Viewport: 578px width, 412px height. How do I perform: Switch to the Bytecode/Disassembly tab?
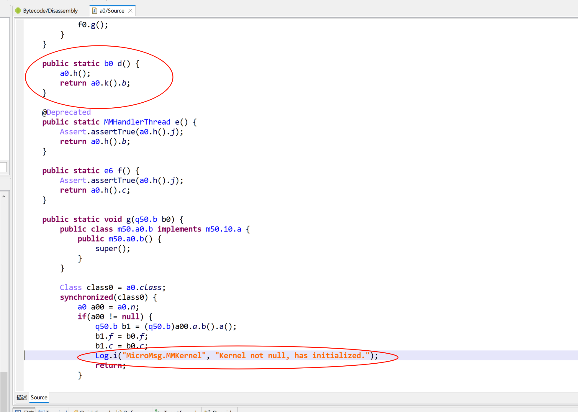pos(50,11)
